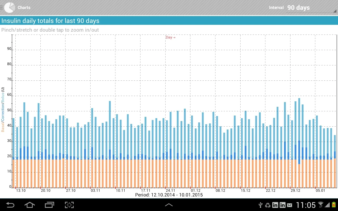The width and height of the screenshot is (338, 211).
Task: Click the 90 value on the y-axis
Action: coord(9,49)
